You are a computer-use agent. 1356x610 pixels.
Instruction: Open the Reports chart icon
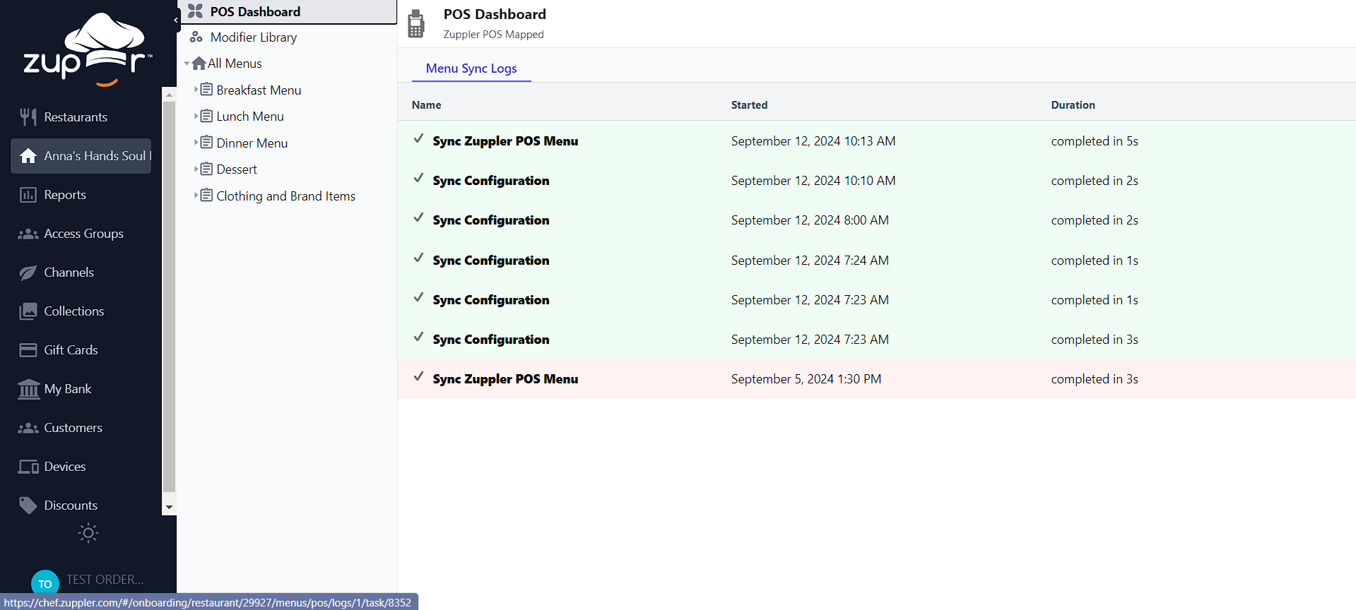pyautogui.click(x=28, y=195)
